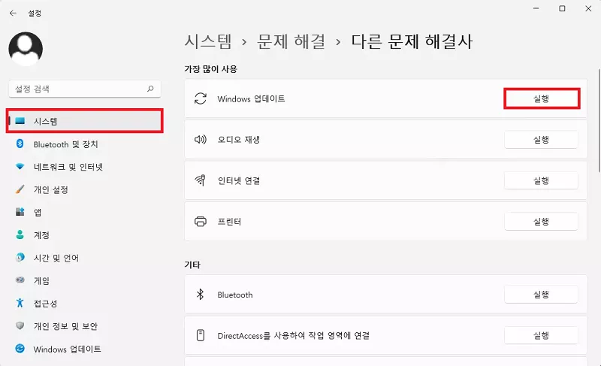Click the 인터넷 연결 row label

point(239,180)
